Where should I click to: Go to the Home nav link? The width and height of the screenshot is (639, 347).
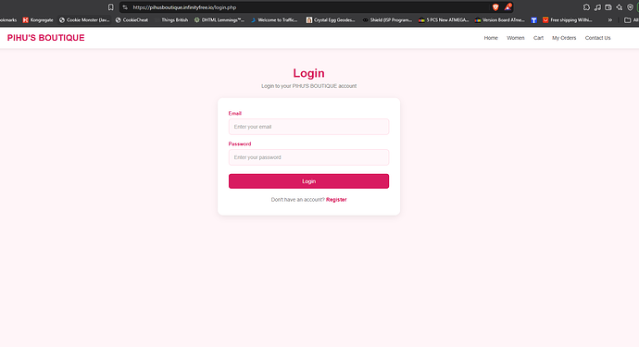point(491,38)
